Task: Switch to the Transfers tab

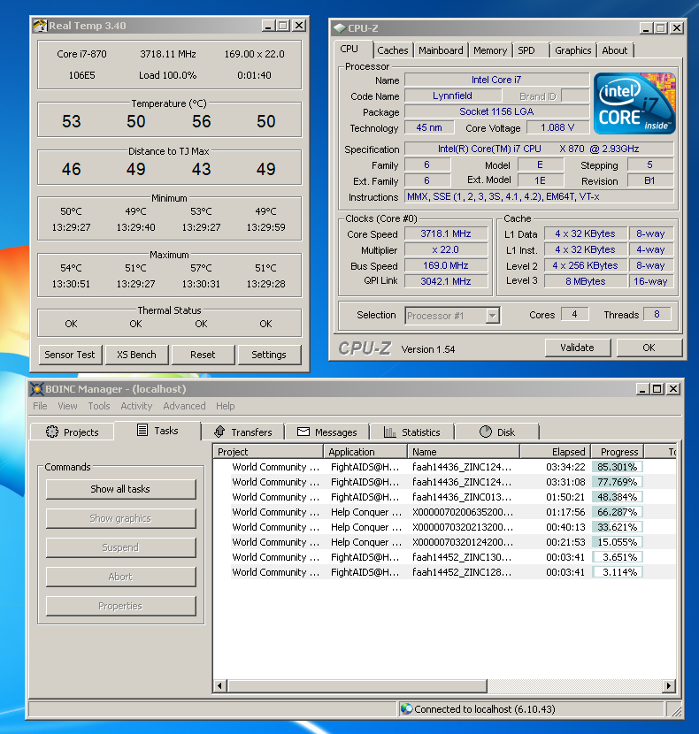Action: pyautogui.click(x=242, y=432)
